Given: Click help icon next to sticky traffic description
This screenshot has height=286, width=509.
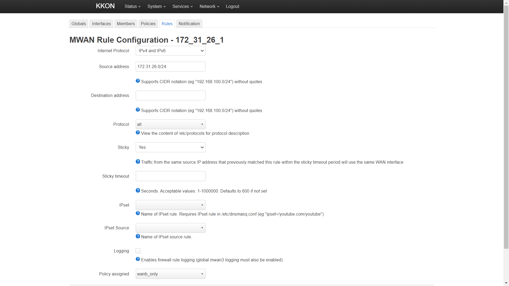Looking at the screenshot, I should [138, 162].
